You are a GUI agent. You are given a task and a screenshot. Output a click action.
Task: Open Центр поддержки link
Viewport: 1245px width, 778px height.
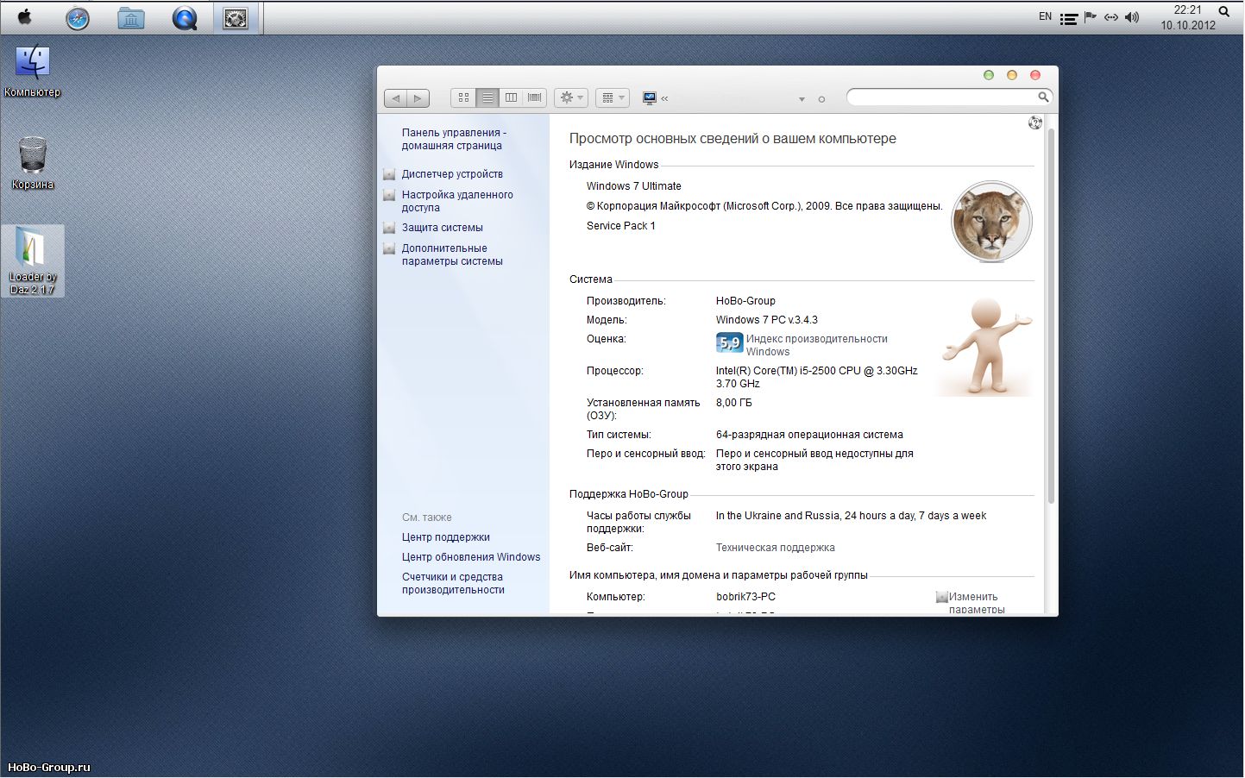click(x=445, y=537)
